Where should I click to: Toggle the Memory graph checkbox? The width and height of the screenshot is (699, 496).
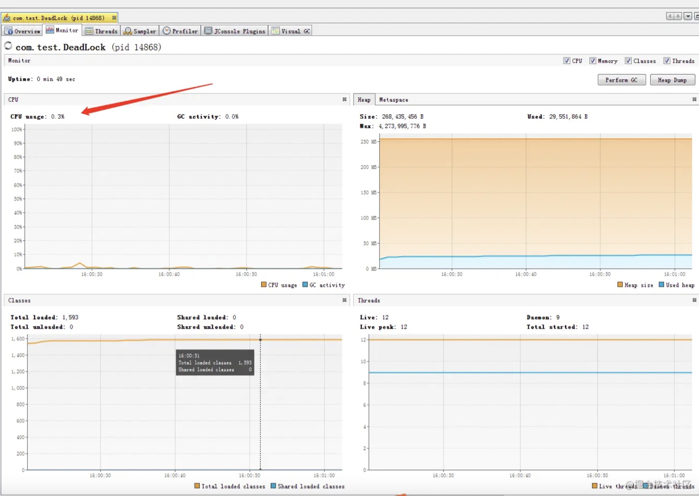[593, 61]
